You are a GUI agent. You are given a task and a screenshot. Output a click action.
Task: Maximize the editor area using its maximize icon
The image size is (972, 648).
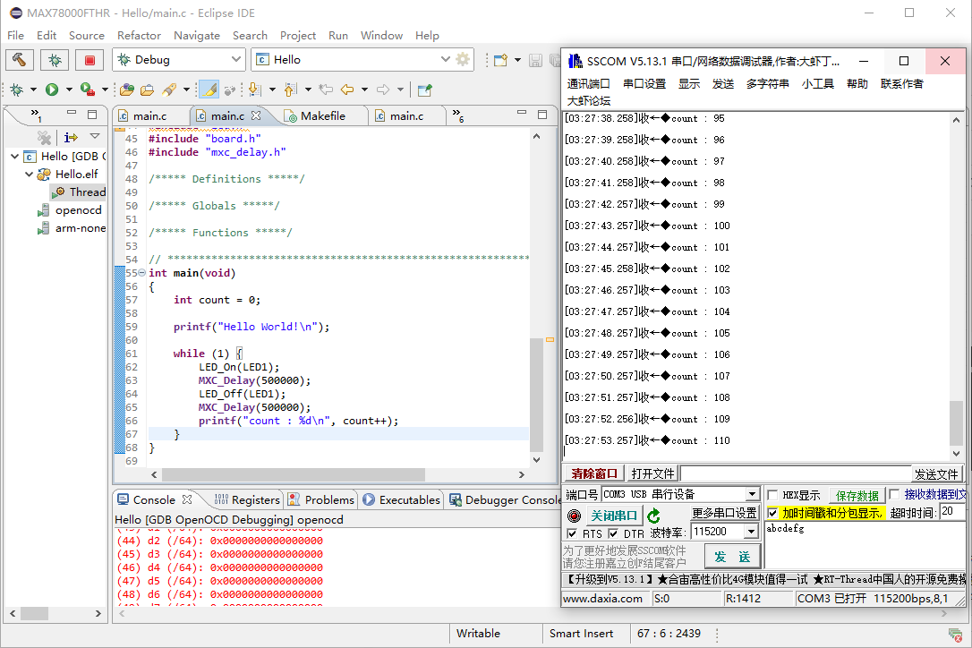point(542,114)
